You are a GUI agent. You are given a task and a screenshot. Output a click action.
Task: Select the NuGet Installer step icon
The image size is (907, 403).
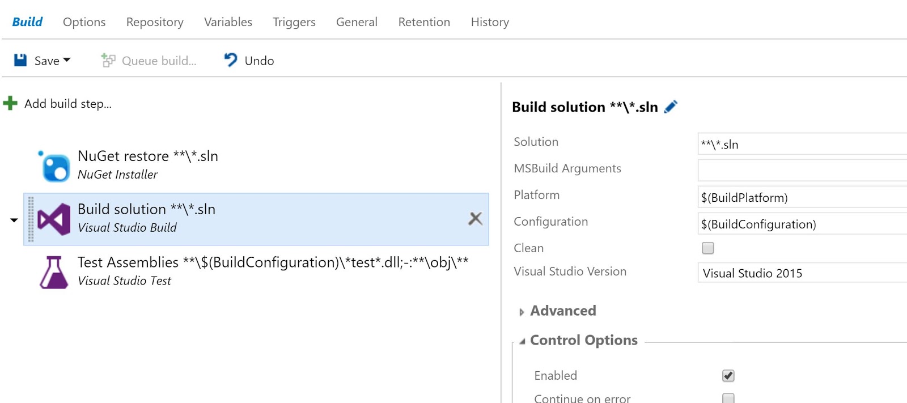pos(55,166)
